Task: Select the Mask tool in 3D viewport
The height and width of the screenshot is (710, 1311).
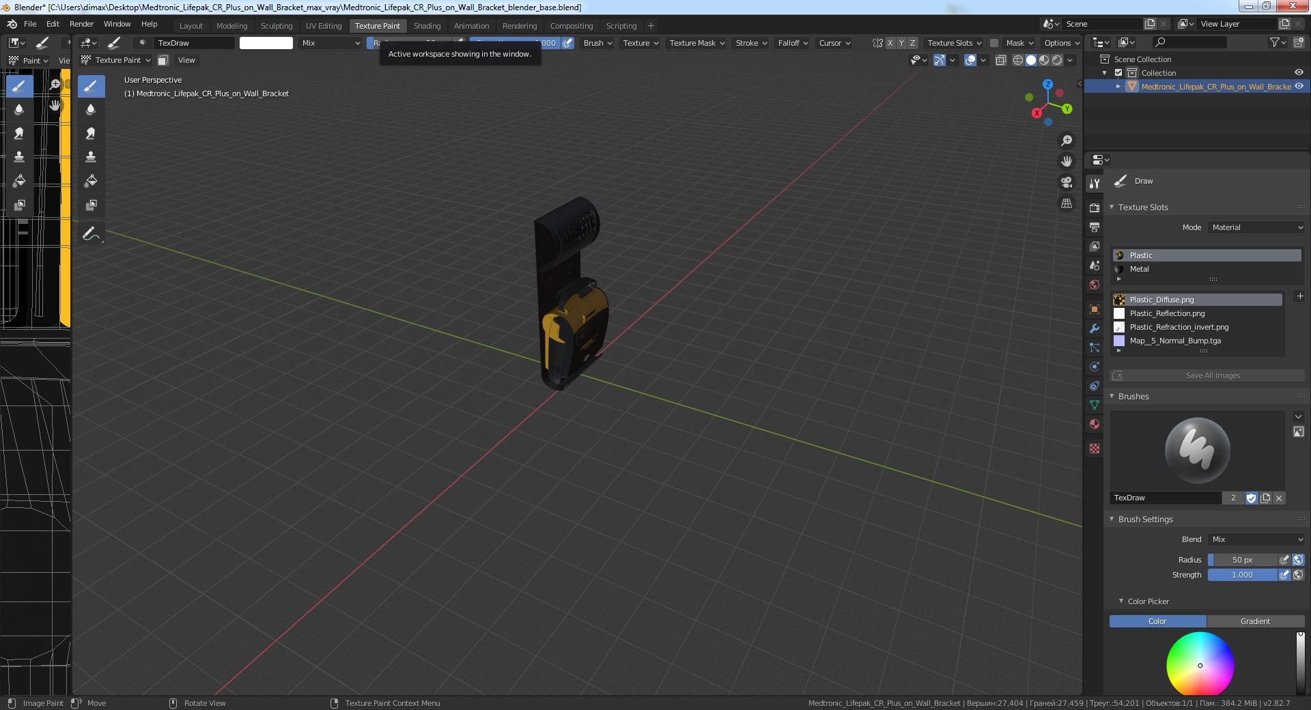Action: coord(91,205)
